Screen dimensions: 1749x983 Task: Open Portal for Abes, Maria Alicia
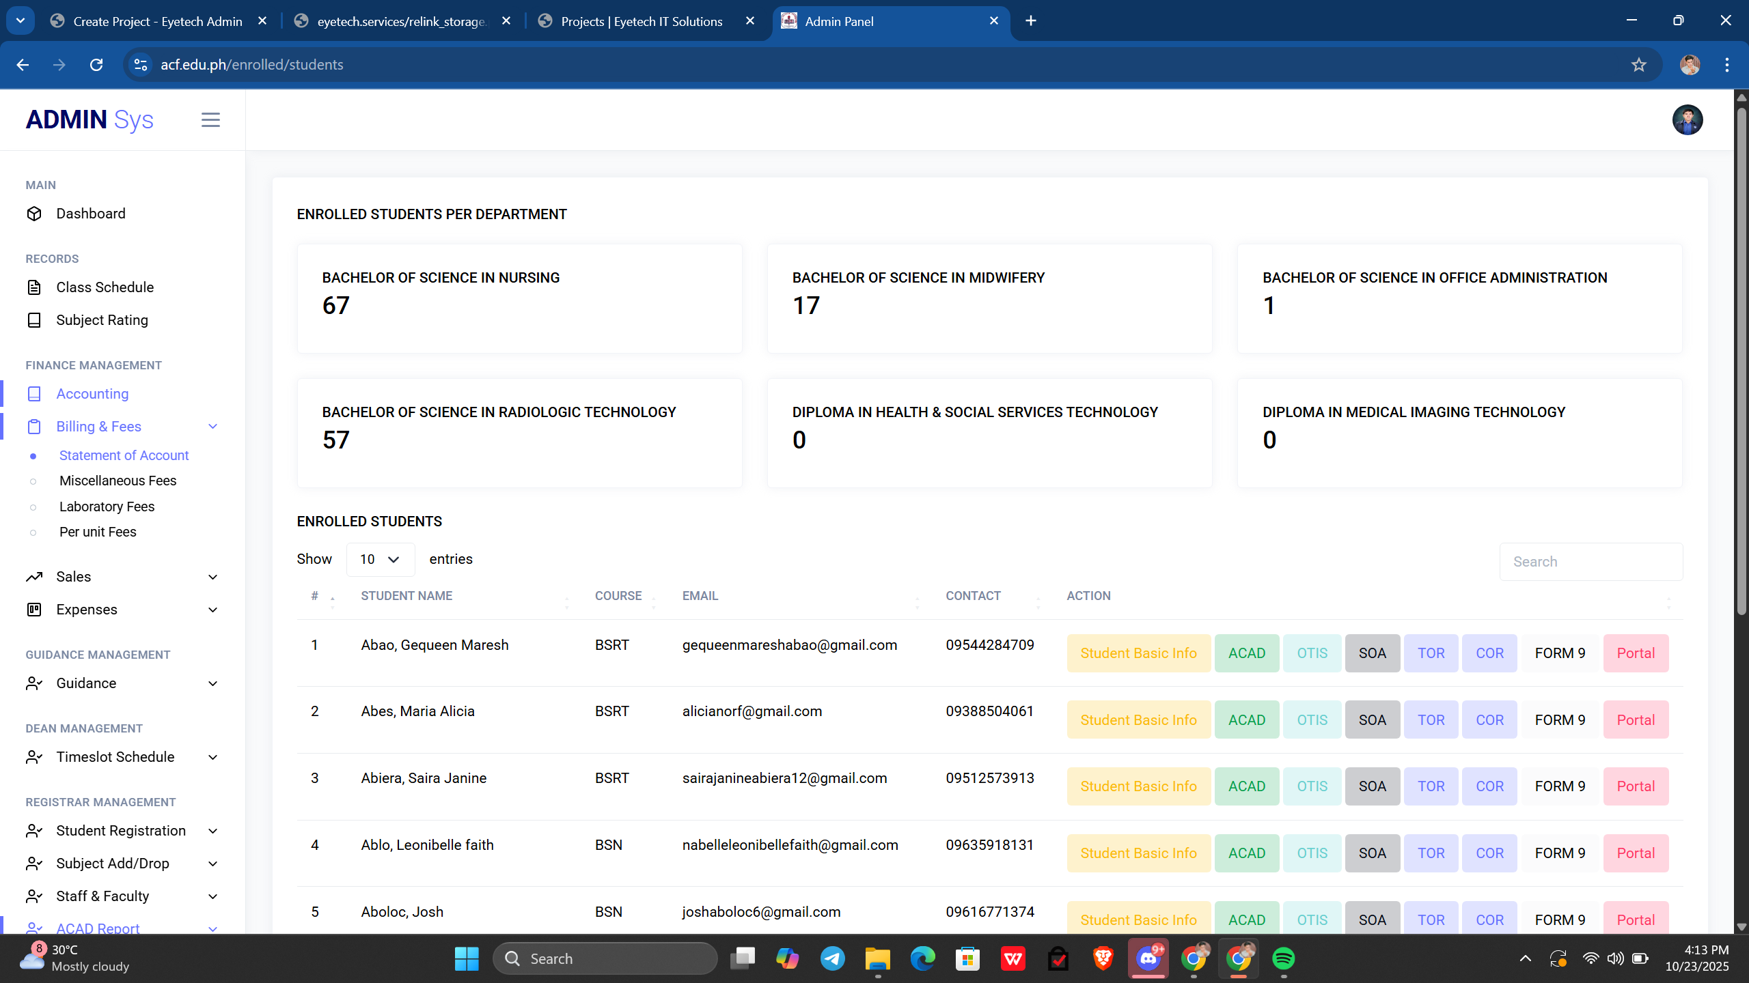coord(1636,720)
